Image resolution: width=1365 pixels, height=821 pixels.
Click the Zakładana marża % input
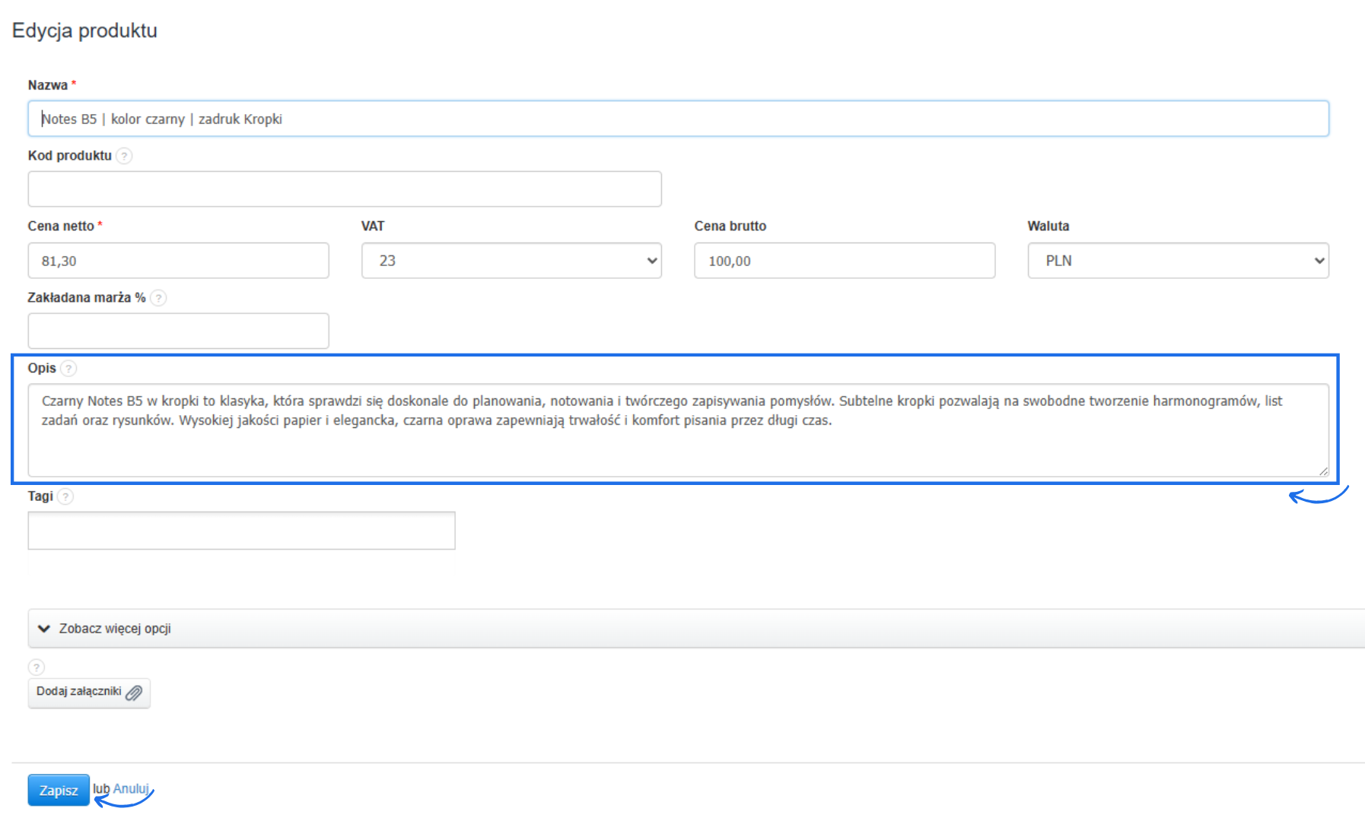click(x=178, y=330)
